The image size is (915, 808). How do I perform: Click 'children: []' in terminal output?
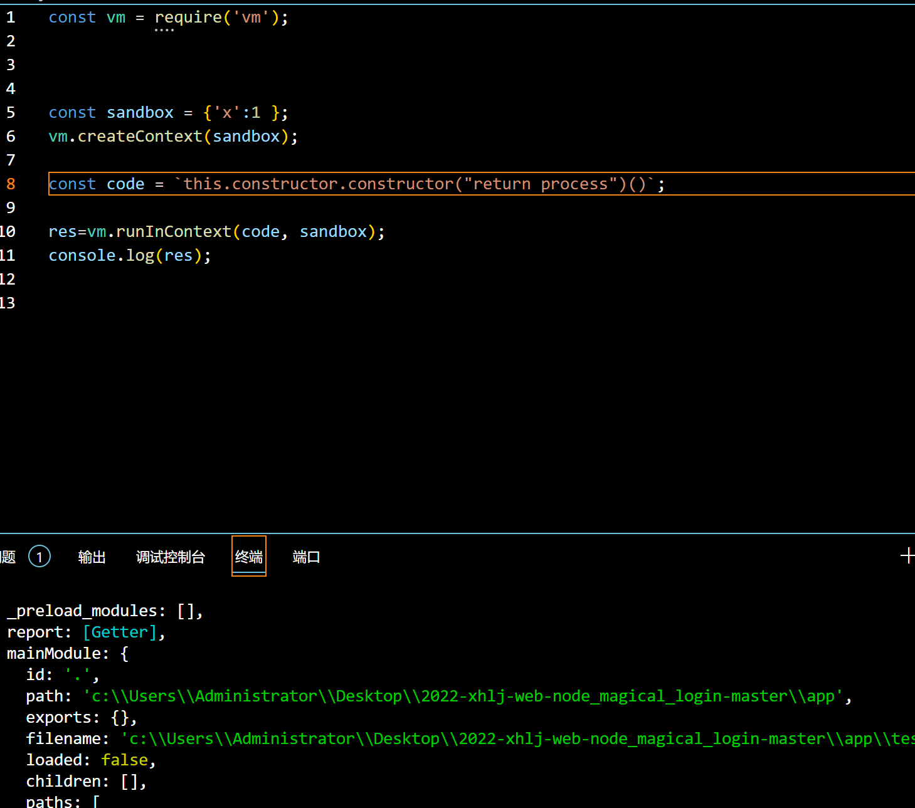pyautogui.click(x=86, y=782)
